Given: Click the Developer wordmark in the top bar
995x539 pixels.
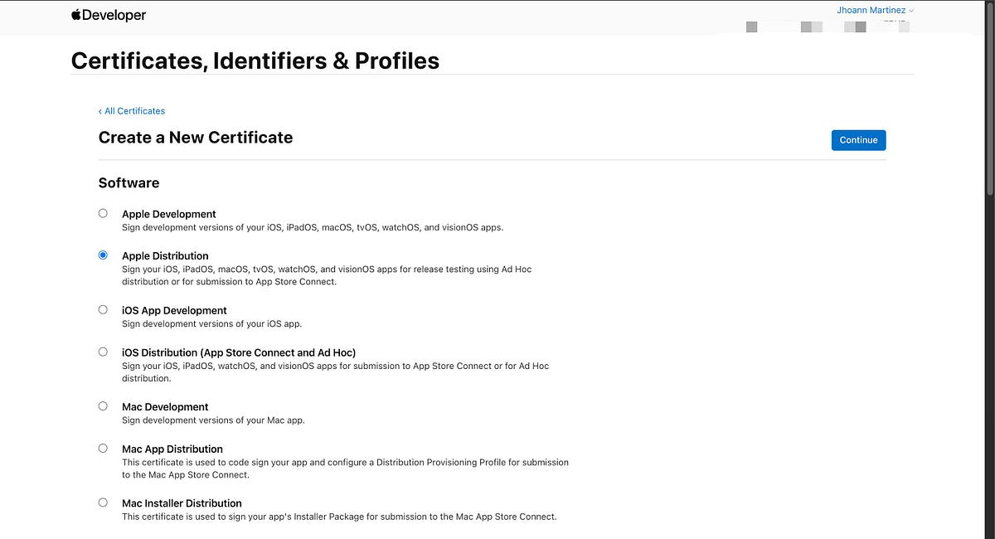Looking at the screenshot, I should (114, 14).
